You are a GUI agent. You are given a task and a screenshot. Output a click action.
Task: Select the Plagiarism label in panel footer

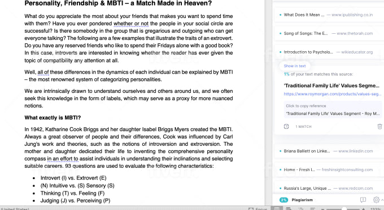[302, 200]
